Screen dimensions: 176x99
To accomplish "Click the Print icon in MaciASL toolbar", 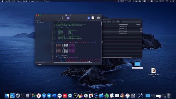I will tap(98, 18).
